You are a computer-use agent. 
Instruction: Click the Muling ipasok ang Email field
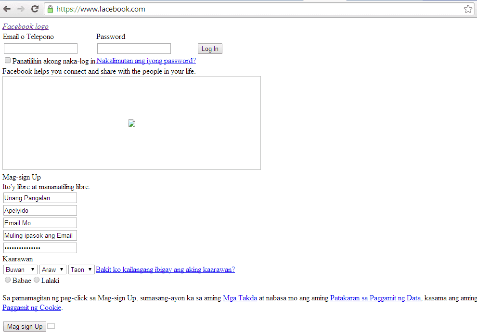pyautogui.click(x=40, y=235)
